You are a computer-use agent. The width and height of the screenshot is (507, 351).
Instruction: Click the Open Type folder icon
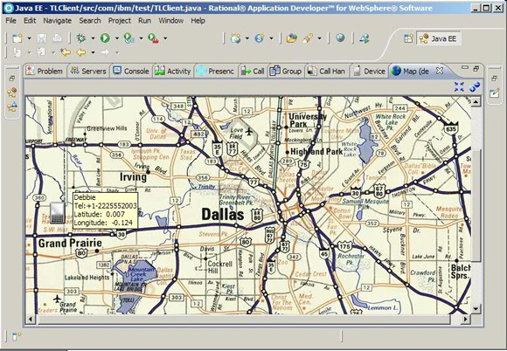[292, 38]
